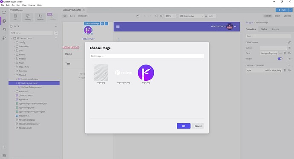Screen dimensions: 294x159
Task: Open the Responsive device dropdown
Action: pos(191,16)
